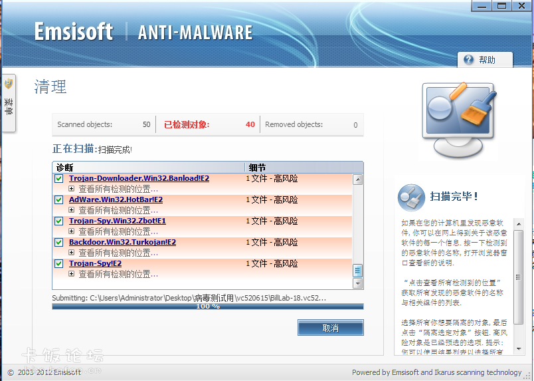The height and width of the screenshot is (381, 534).
Task: Open the AdWare.Win32.HotBar!E2 link
Action: pos(116,199)
